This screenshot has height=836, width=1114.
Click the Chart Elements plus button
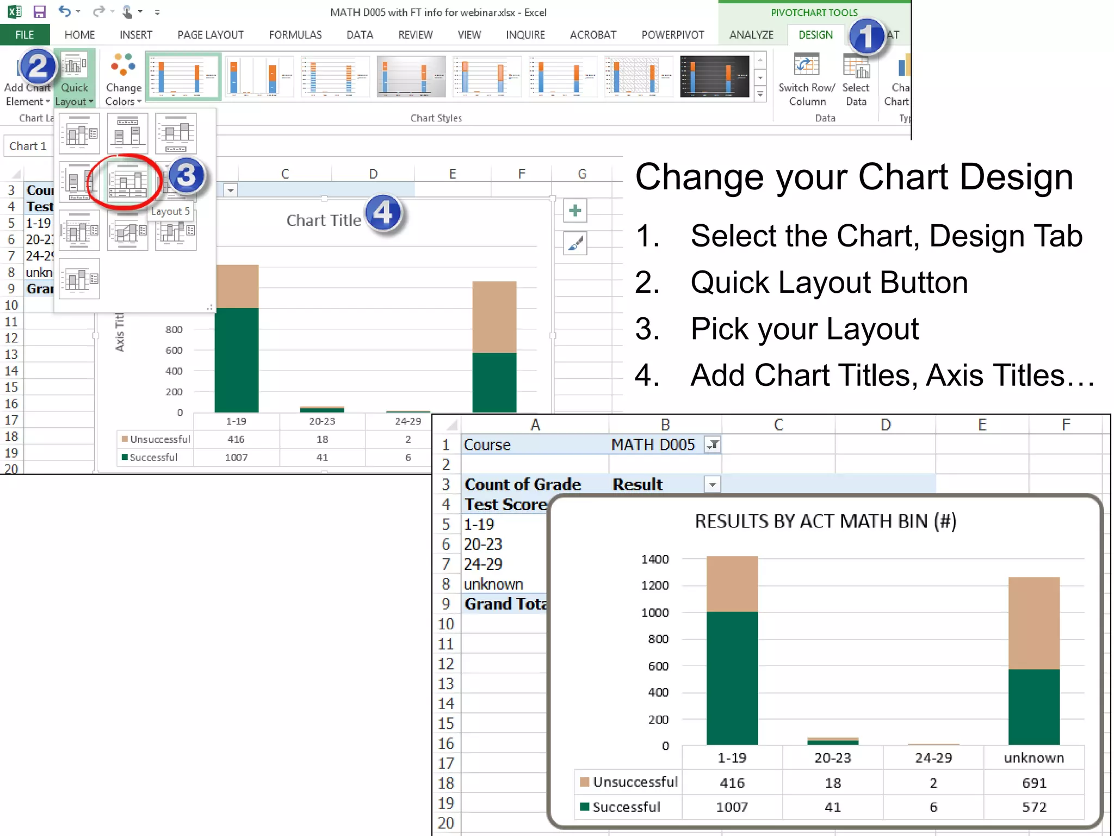pos(575,211)
